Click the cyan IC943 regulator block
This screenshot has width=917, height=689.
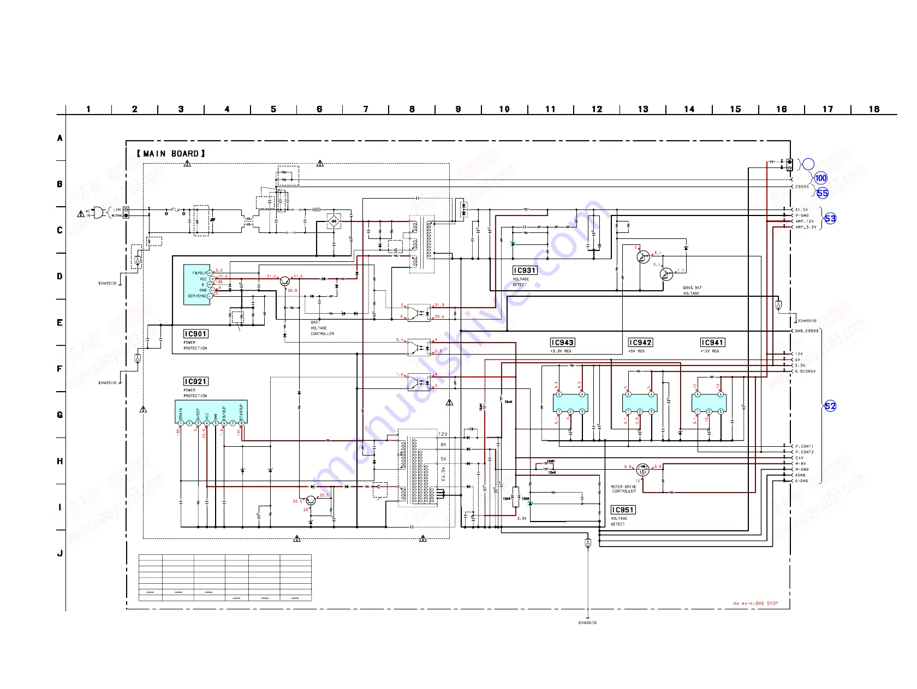point(570,403)
